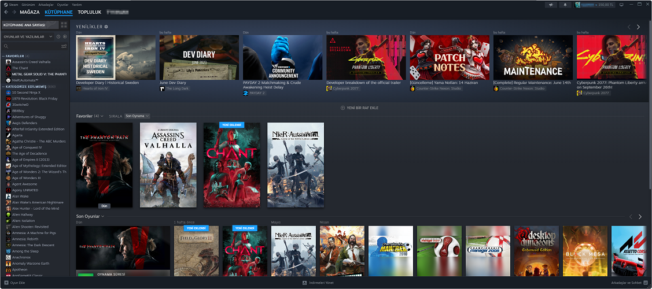This screenshot has width=652, height=289.
Task: Switch to Big Picture mode icon
Action: (621, 5)
